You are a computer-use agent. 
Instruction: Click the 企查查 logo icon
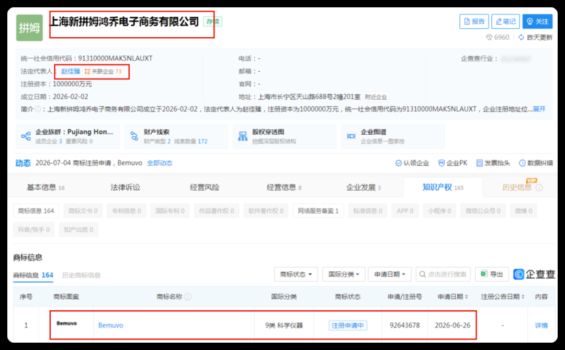coord(518,275)
